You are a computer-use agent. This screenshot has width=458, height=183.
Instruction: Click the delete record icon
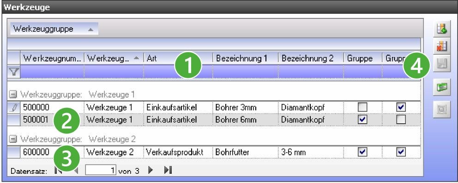pos(441,46)
